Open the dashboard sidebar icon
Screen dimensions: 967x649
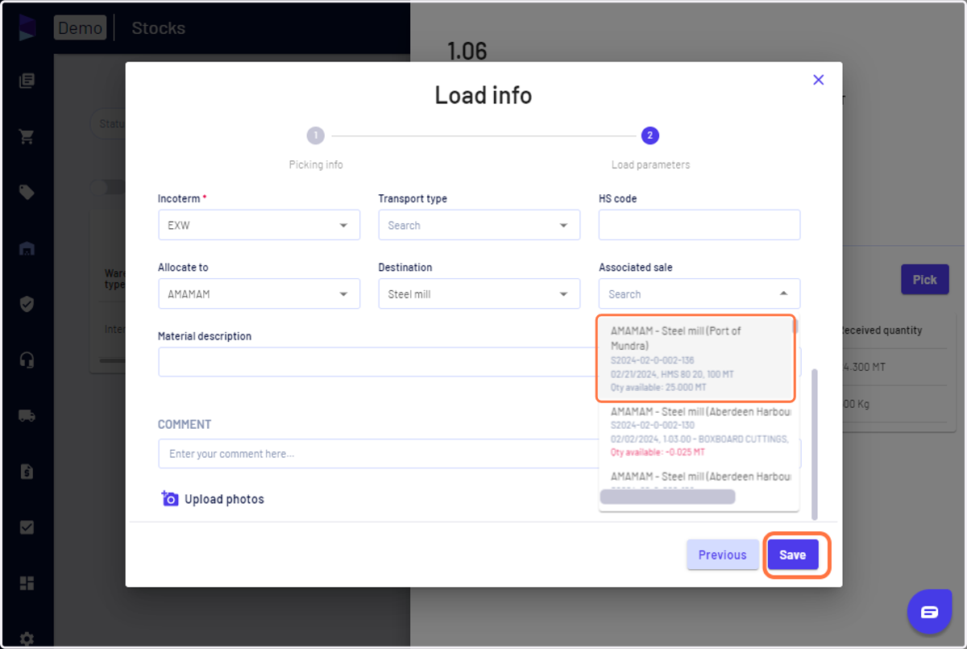pyautogui.click(x=27, y=583)
